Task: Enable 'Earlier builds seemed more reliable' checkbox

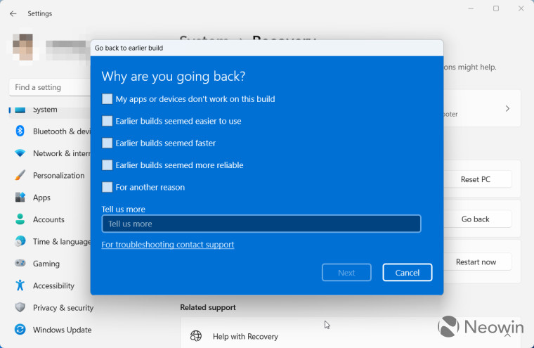Action: pos(107,165)
